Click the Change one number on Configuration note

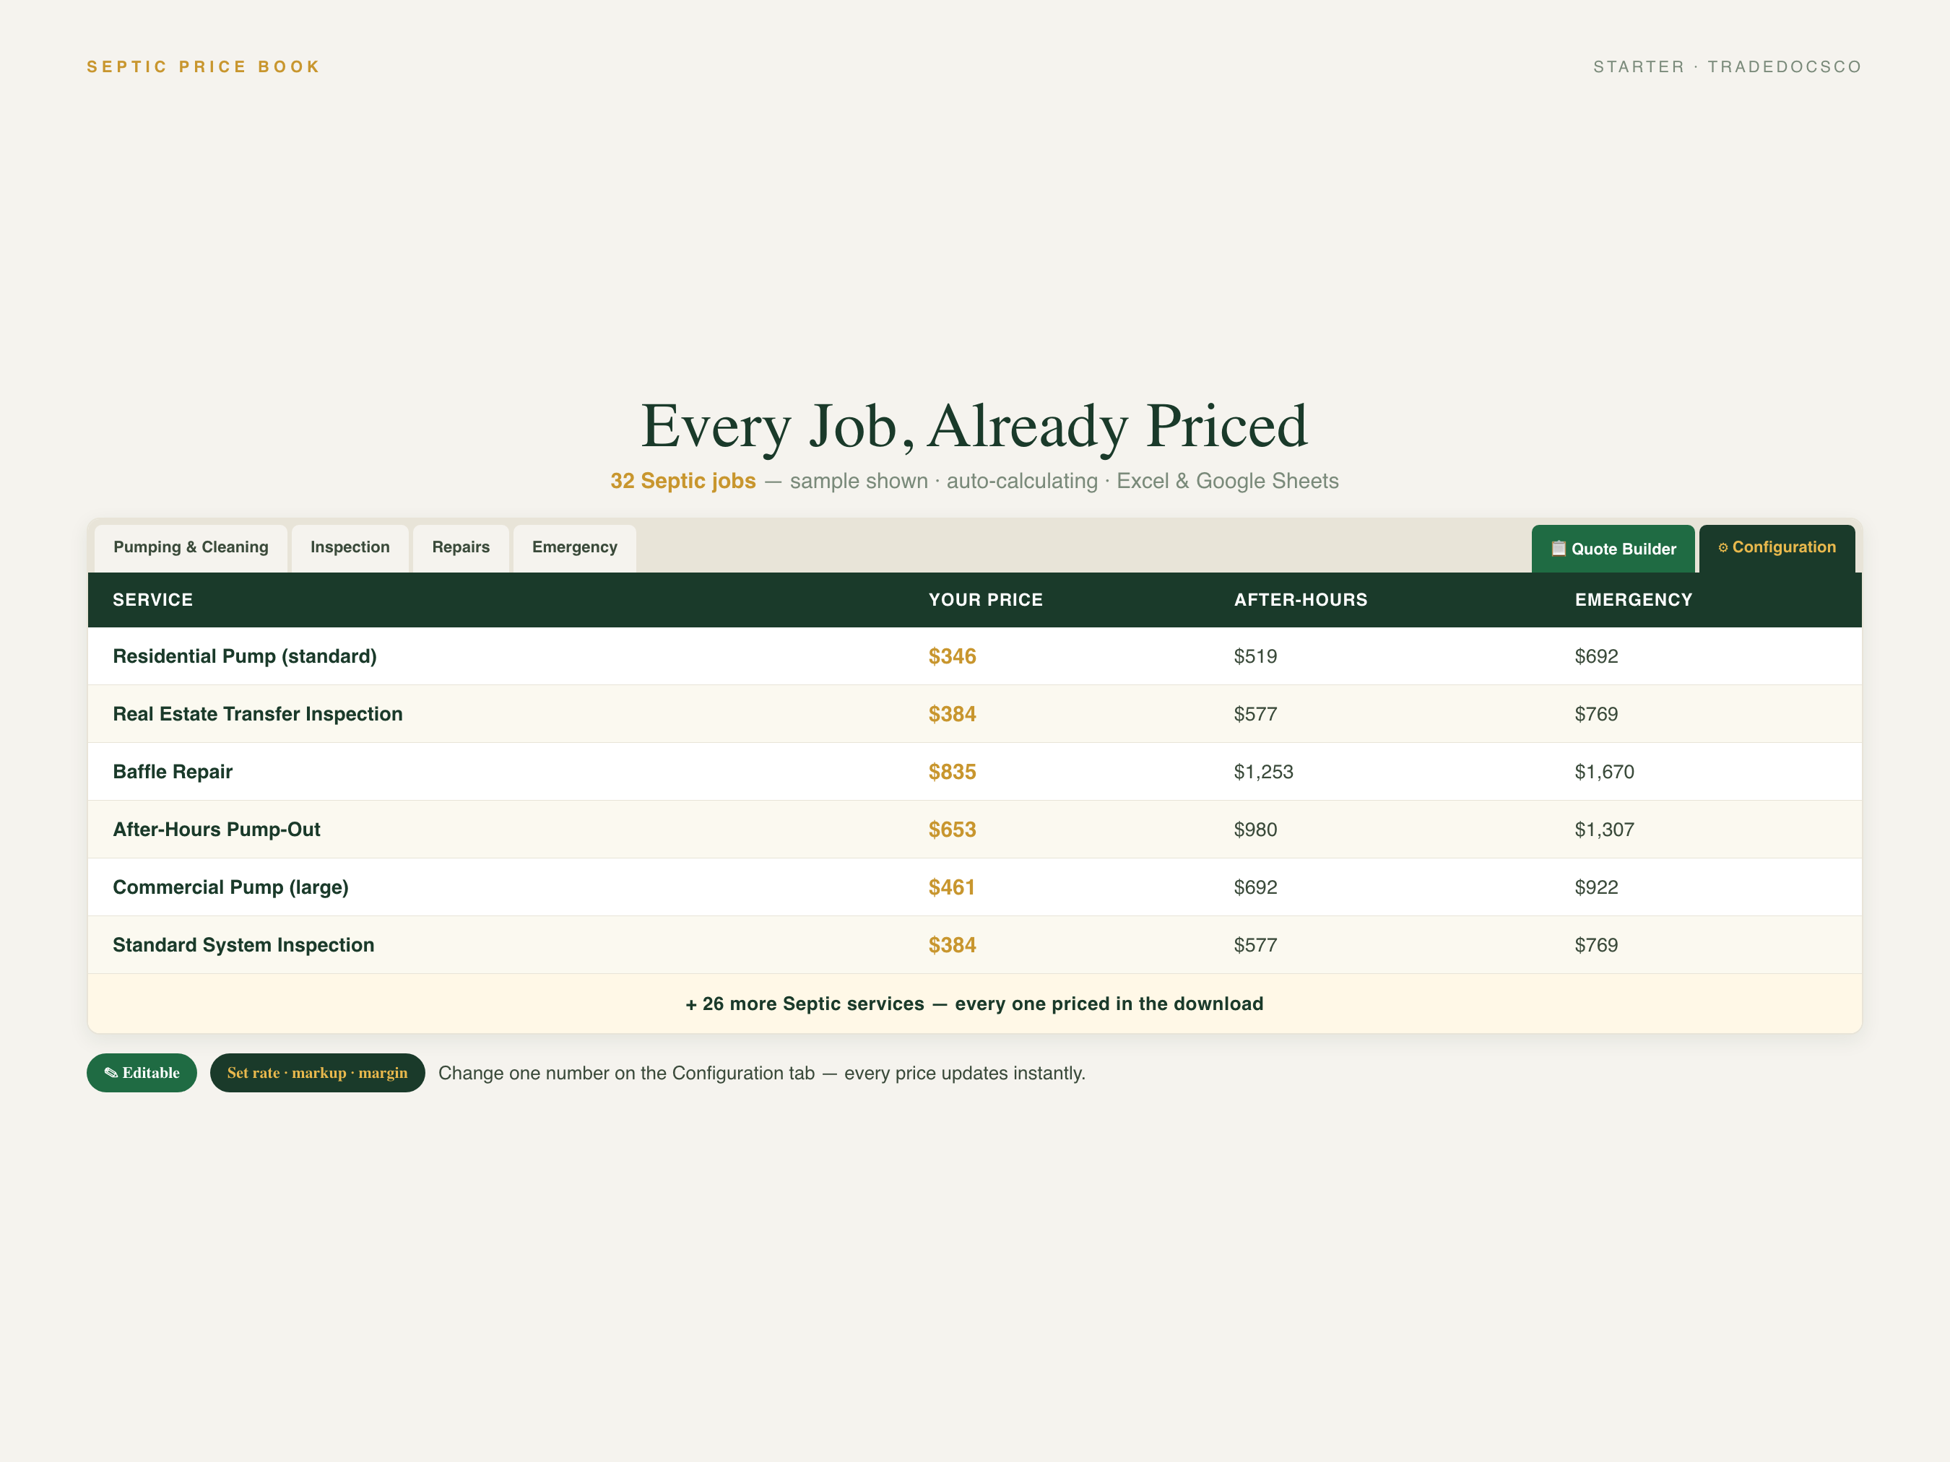click(762, 1074)
